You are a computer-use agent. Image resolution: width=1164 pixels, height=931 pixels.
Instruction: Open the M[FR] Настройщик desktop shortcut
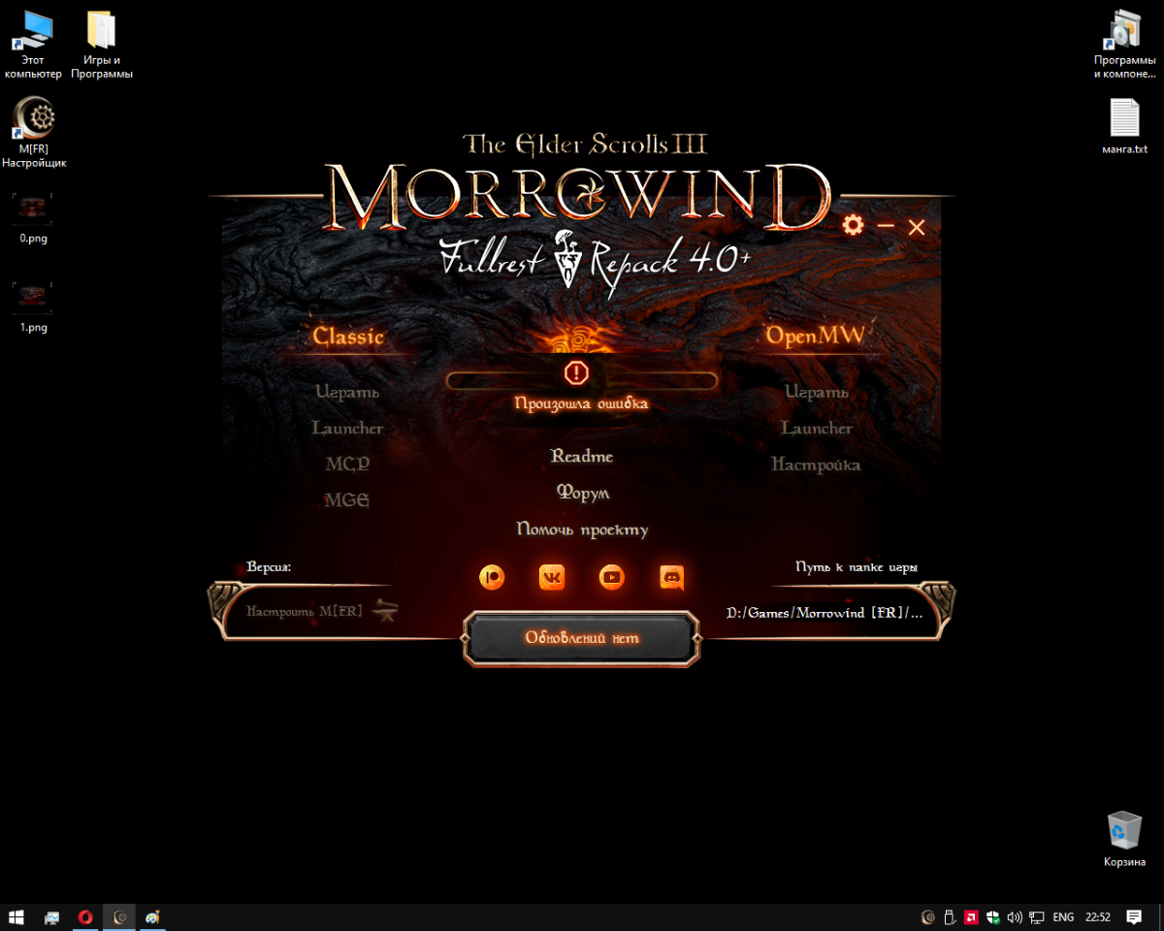click(35, 132)
